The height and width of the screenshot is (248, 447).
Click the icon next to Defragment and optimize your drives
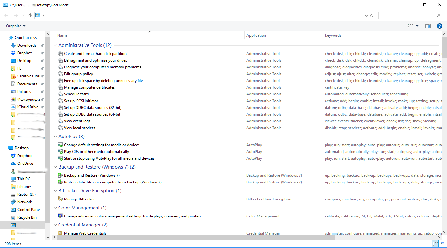click(x=60, y=60)
